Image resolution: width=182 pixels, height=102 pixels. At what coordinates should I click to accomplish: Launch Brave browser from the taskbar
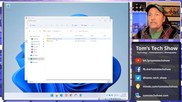tap(66, 95)
